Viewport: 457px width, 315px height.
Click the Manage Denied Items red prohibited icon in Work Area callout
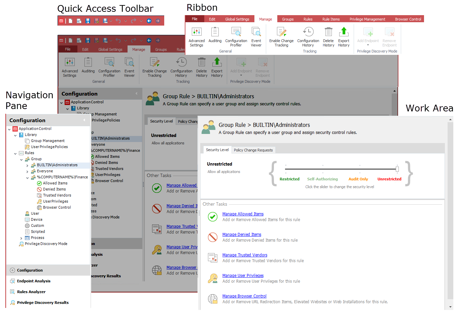(213, 237)
